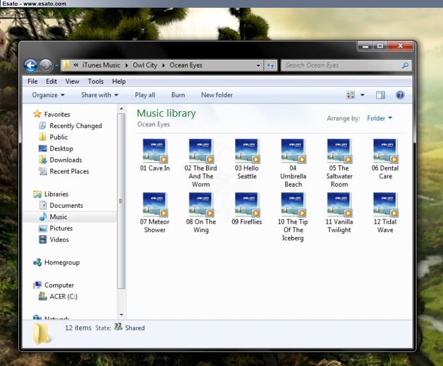This screenshot has height=366, width=443.
Task: Select 10 The Tip Of The Iceberg
Action: click(293, 217)
